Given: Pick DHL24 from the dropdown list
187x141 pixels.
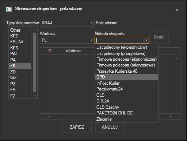Looking at the screenshot, I should coord(126,101).
